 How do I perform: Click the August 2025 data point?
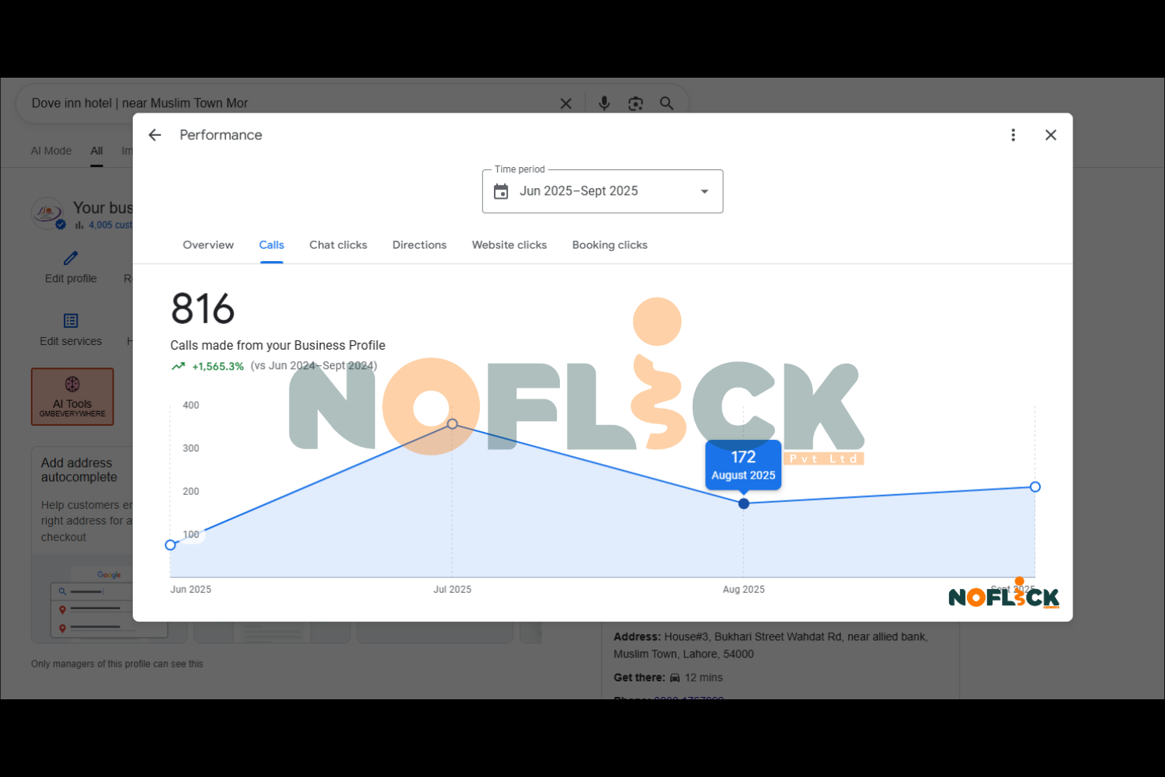coord(744,503)
